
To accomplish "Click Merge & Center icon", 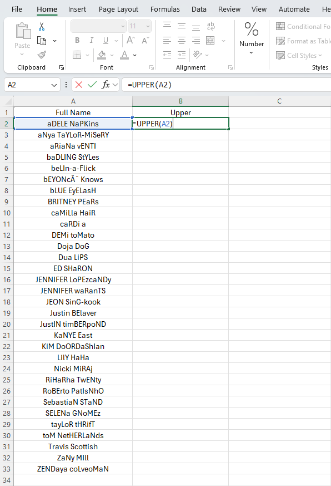I will tap(210, 40).
